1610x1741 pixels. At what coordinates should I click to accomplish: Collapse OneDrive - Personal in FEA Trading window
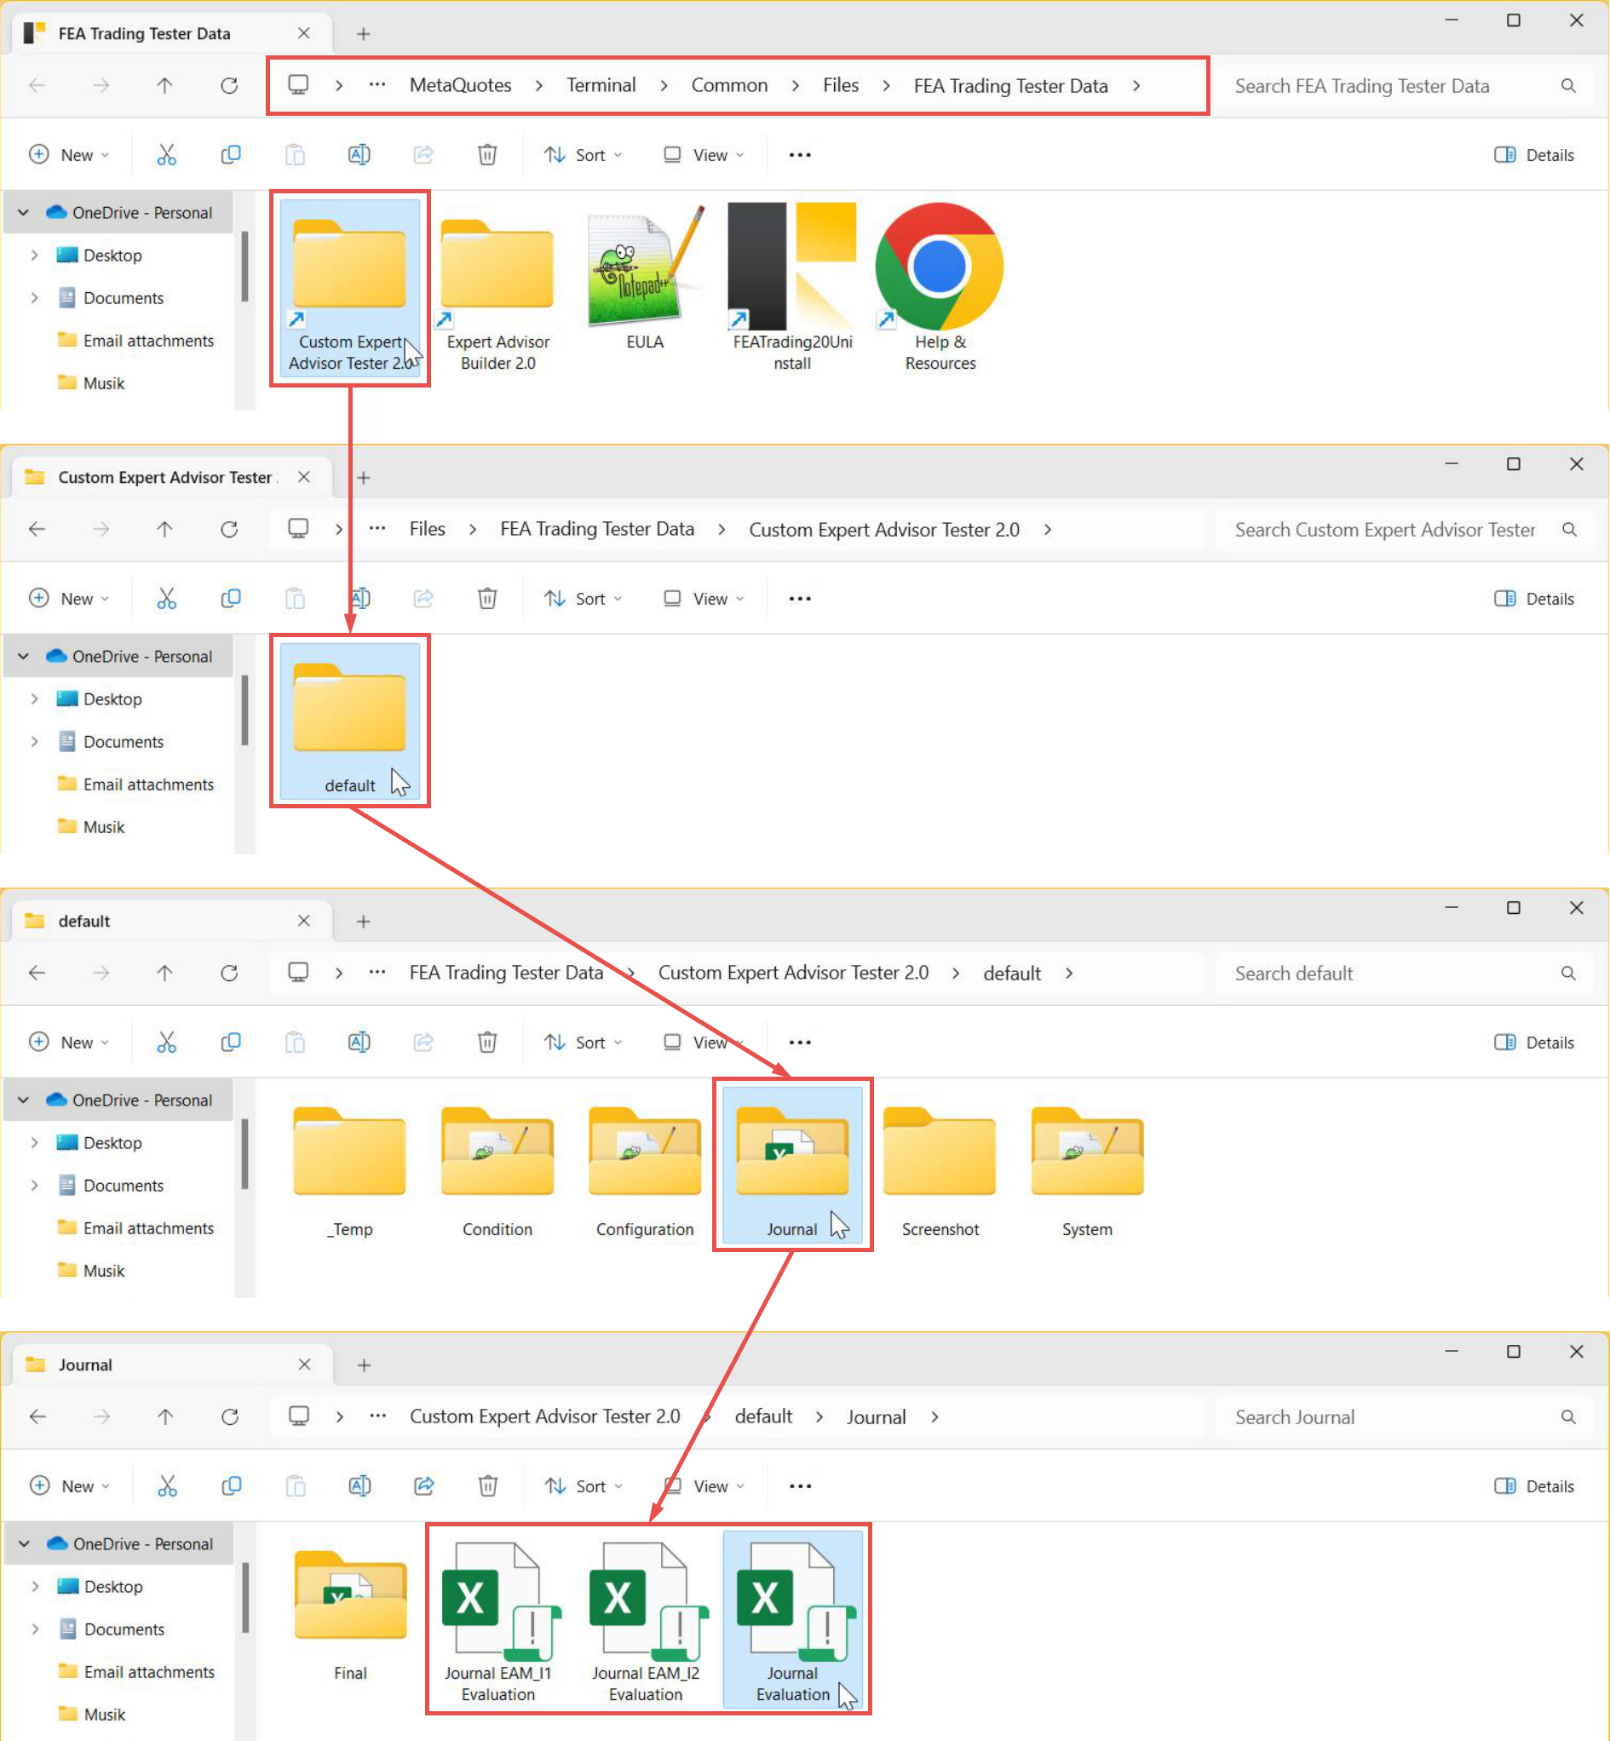click(x=24, y=212)
